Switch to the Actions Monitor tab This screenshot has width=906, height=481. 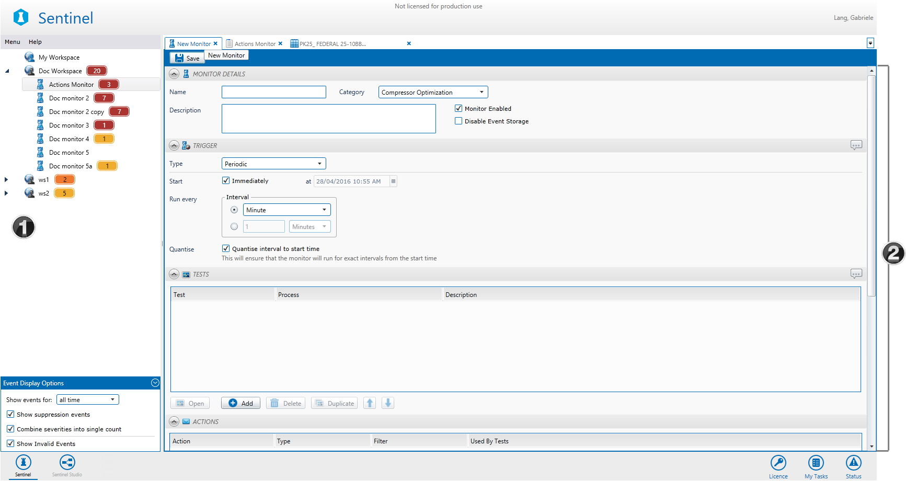255,44
